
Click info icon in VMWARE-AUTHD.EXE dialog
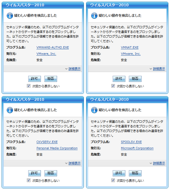tap(10, 16)
